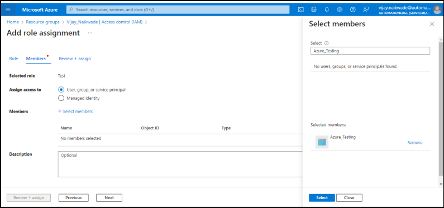Click the + Select members link
The image size is (444, 208).
coord(75,112)
